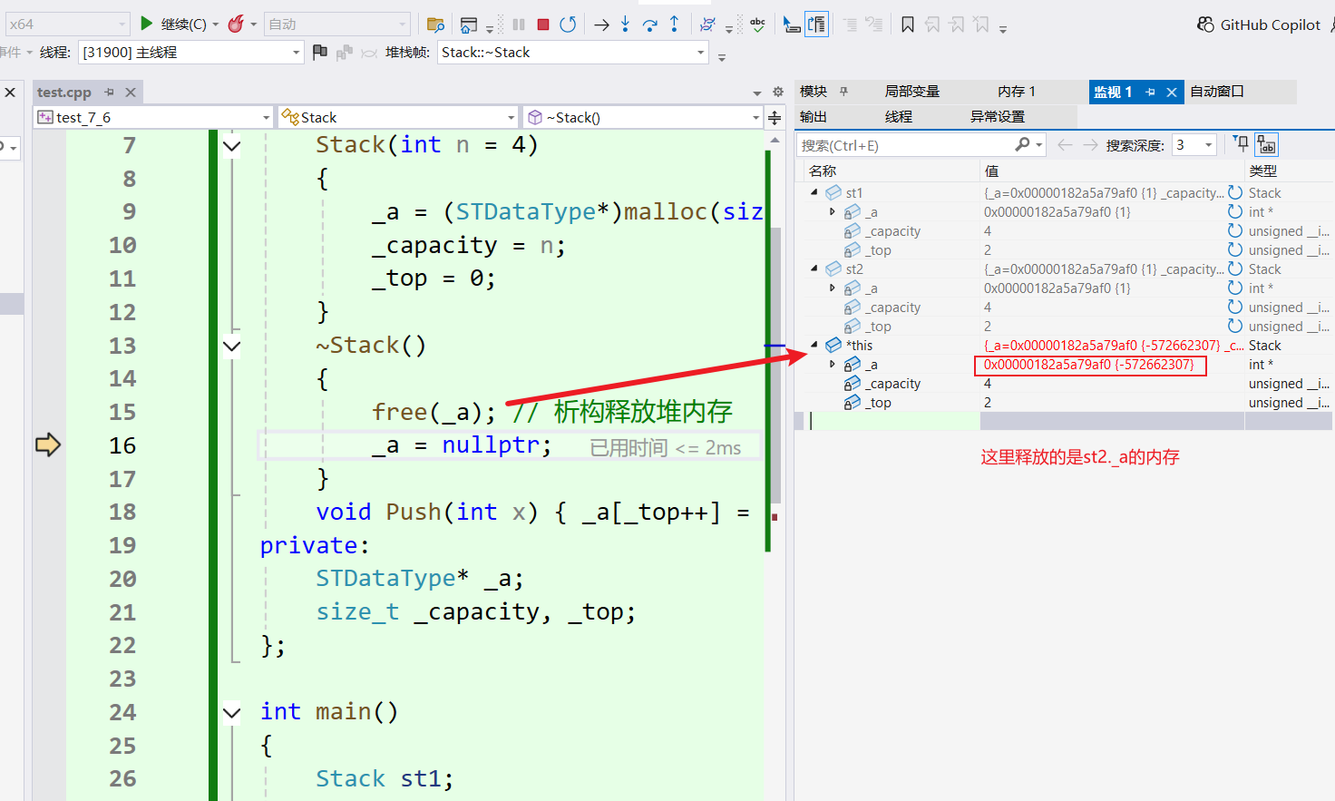1335x801 pixels.
Task: Switch to the 异常设置 tab
Action: 998,116
